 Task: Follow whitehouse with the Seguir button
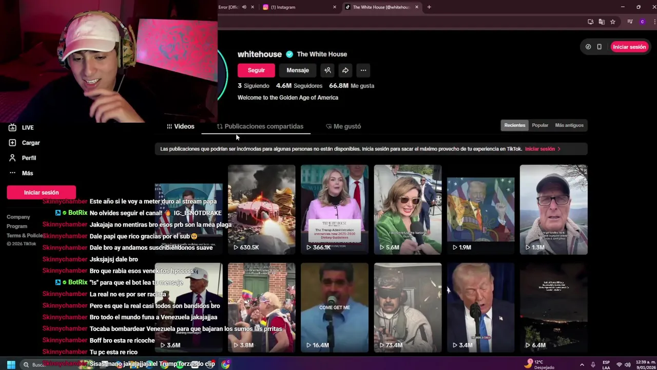[256, 70]
